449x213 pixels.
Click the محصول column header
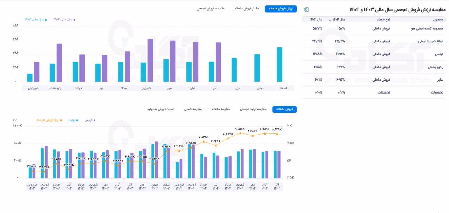click(438, 20)
